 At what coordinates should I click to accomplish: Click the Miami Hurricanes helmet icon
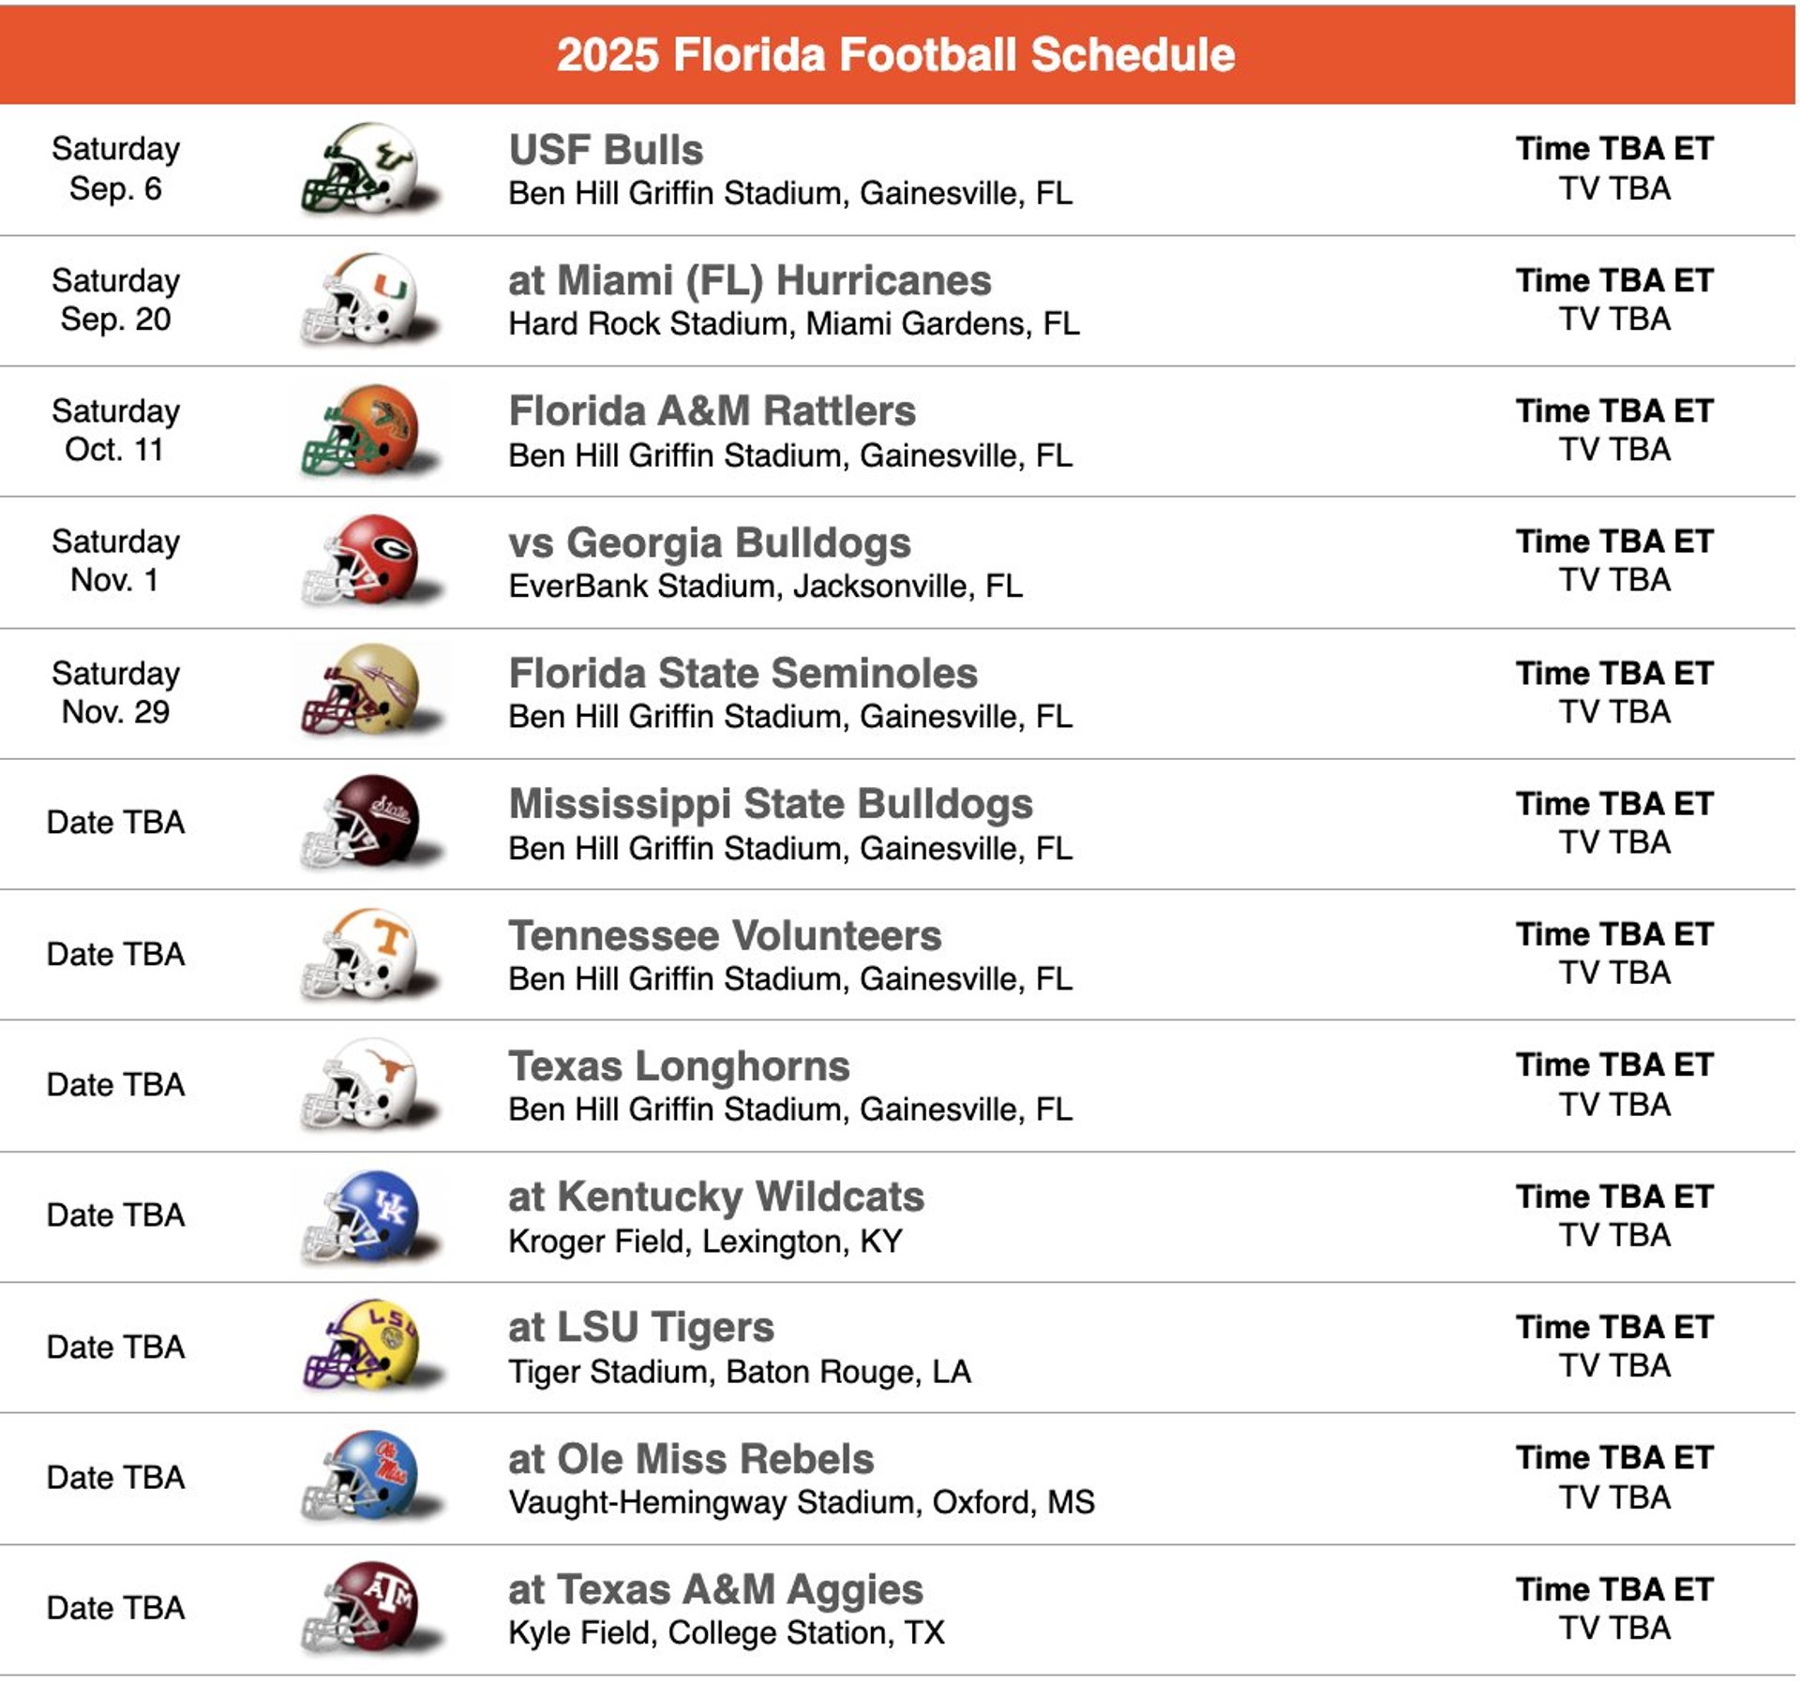pos(369,300)
